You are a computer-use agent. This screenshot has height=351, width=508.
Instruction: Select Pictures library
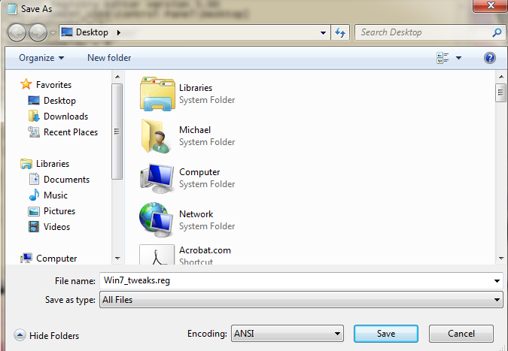[x=59, y=211]
